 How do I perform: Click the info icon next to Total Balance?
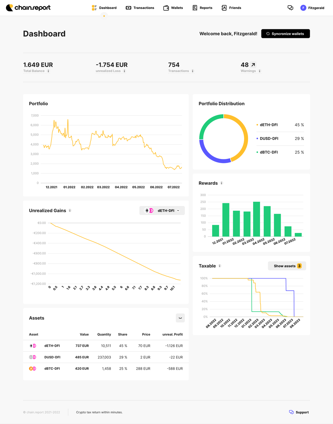coord(48,71)
